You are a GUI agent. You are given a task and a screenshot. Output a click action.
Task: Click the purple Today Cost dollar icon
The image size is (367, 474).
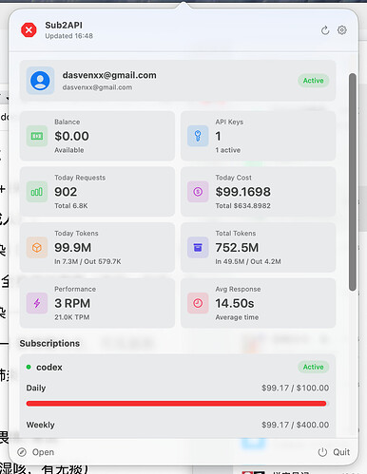[x=198, y=192]
